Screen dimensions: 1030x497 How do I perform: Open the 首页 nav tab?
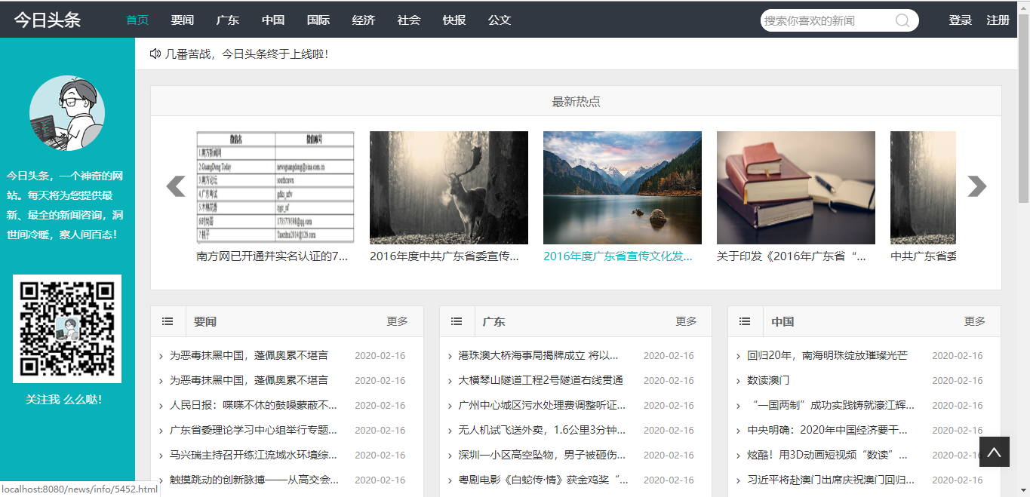click(137, 20)
